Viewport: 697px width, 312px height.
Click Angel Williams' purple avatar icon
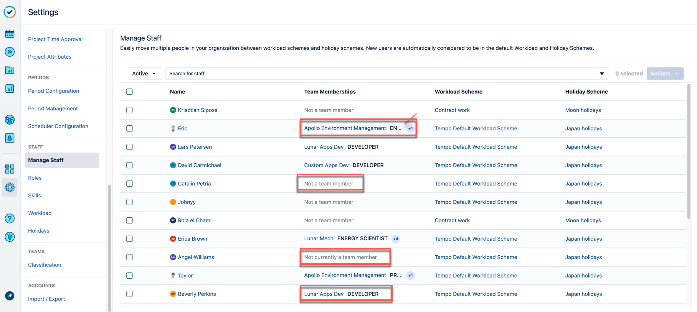(x=173, y=257)
